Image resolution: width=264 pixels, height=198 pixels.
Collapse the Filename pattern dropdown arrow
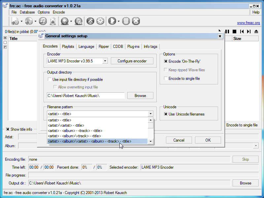click(150, 114)
